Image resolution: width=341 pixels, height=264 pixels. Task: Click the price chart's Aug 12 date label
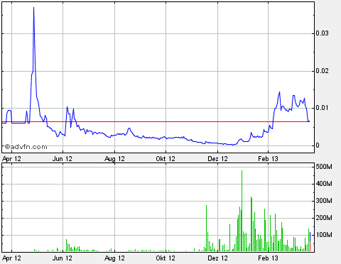click(x=114, y=159)
